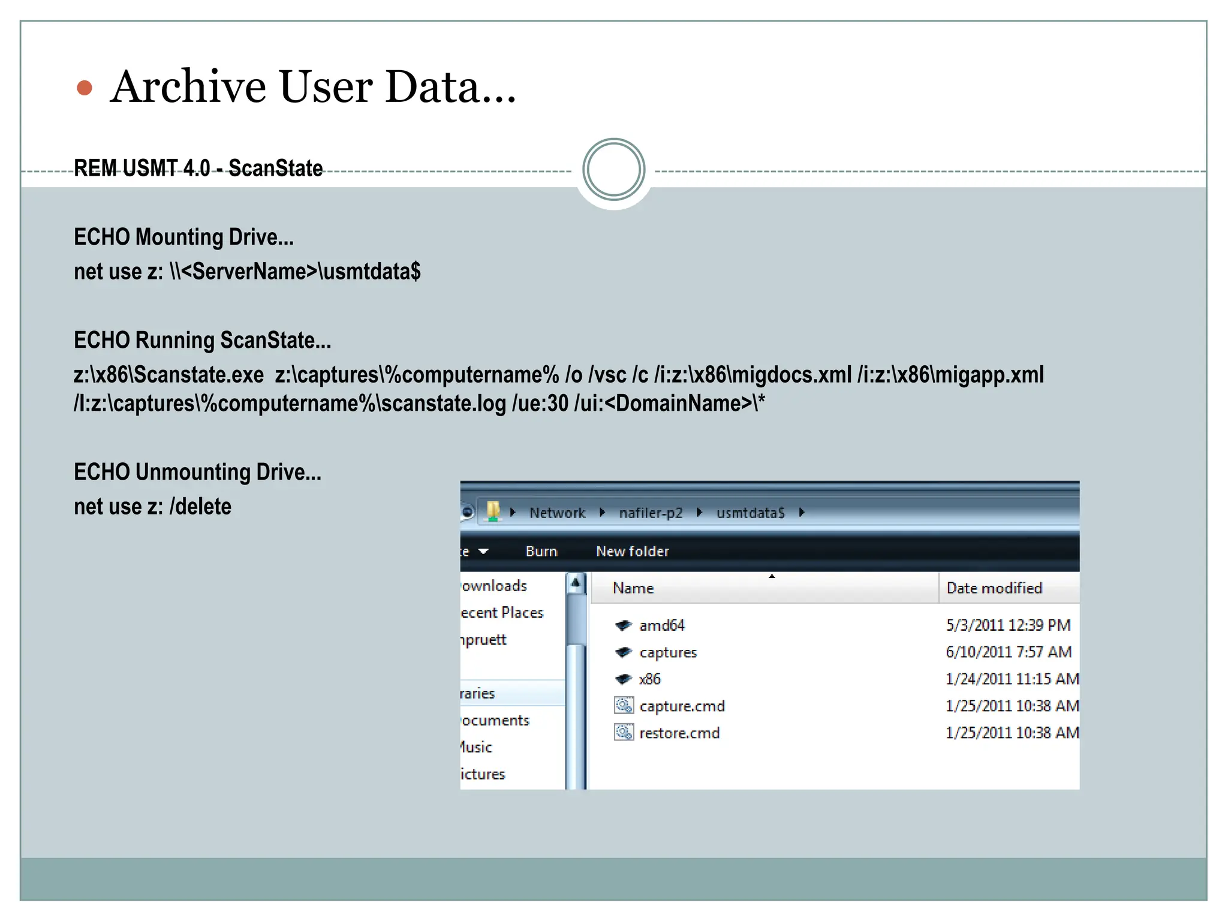Open Pictures in the navigation pane
The height and width of the screenshot is (921, 1228).
[483, 774]
